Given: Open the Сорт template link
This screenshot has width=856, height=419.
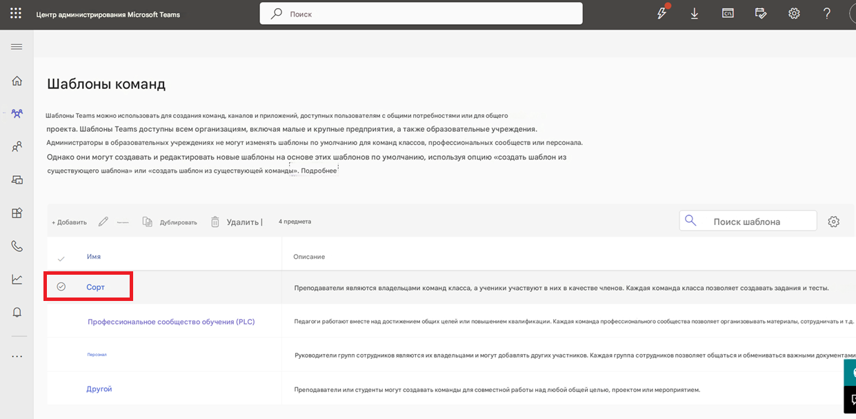Looking at the screenshot, I should click(x=95, y=287).
